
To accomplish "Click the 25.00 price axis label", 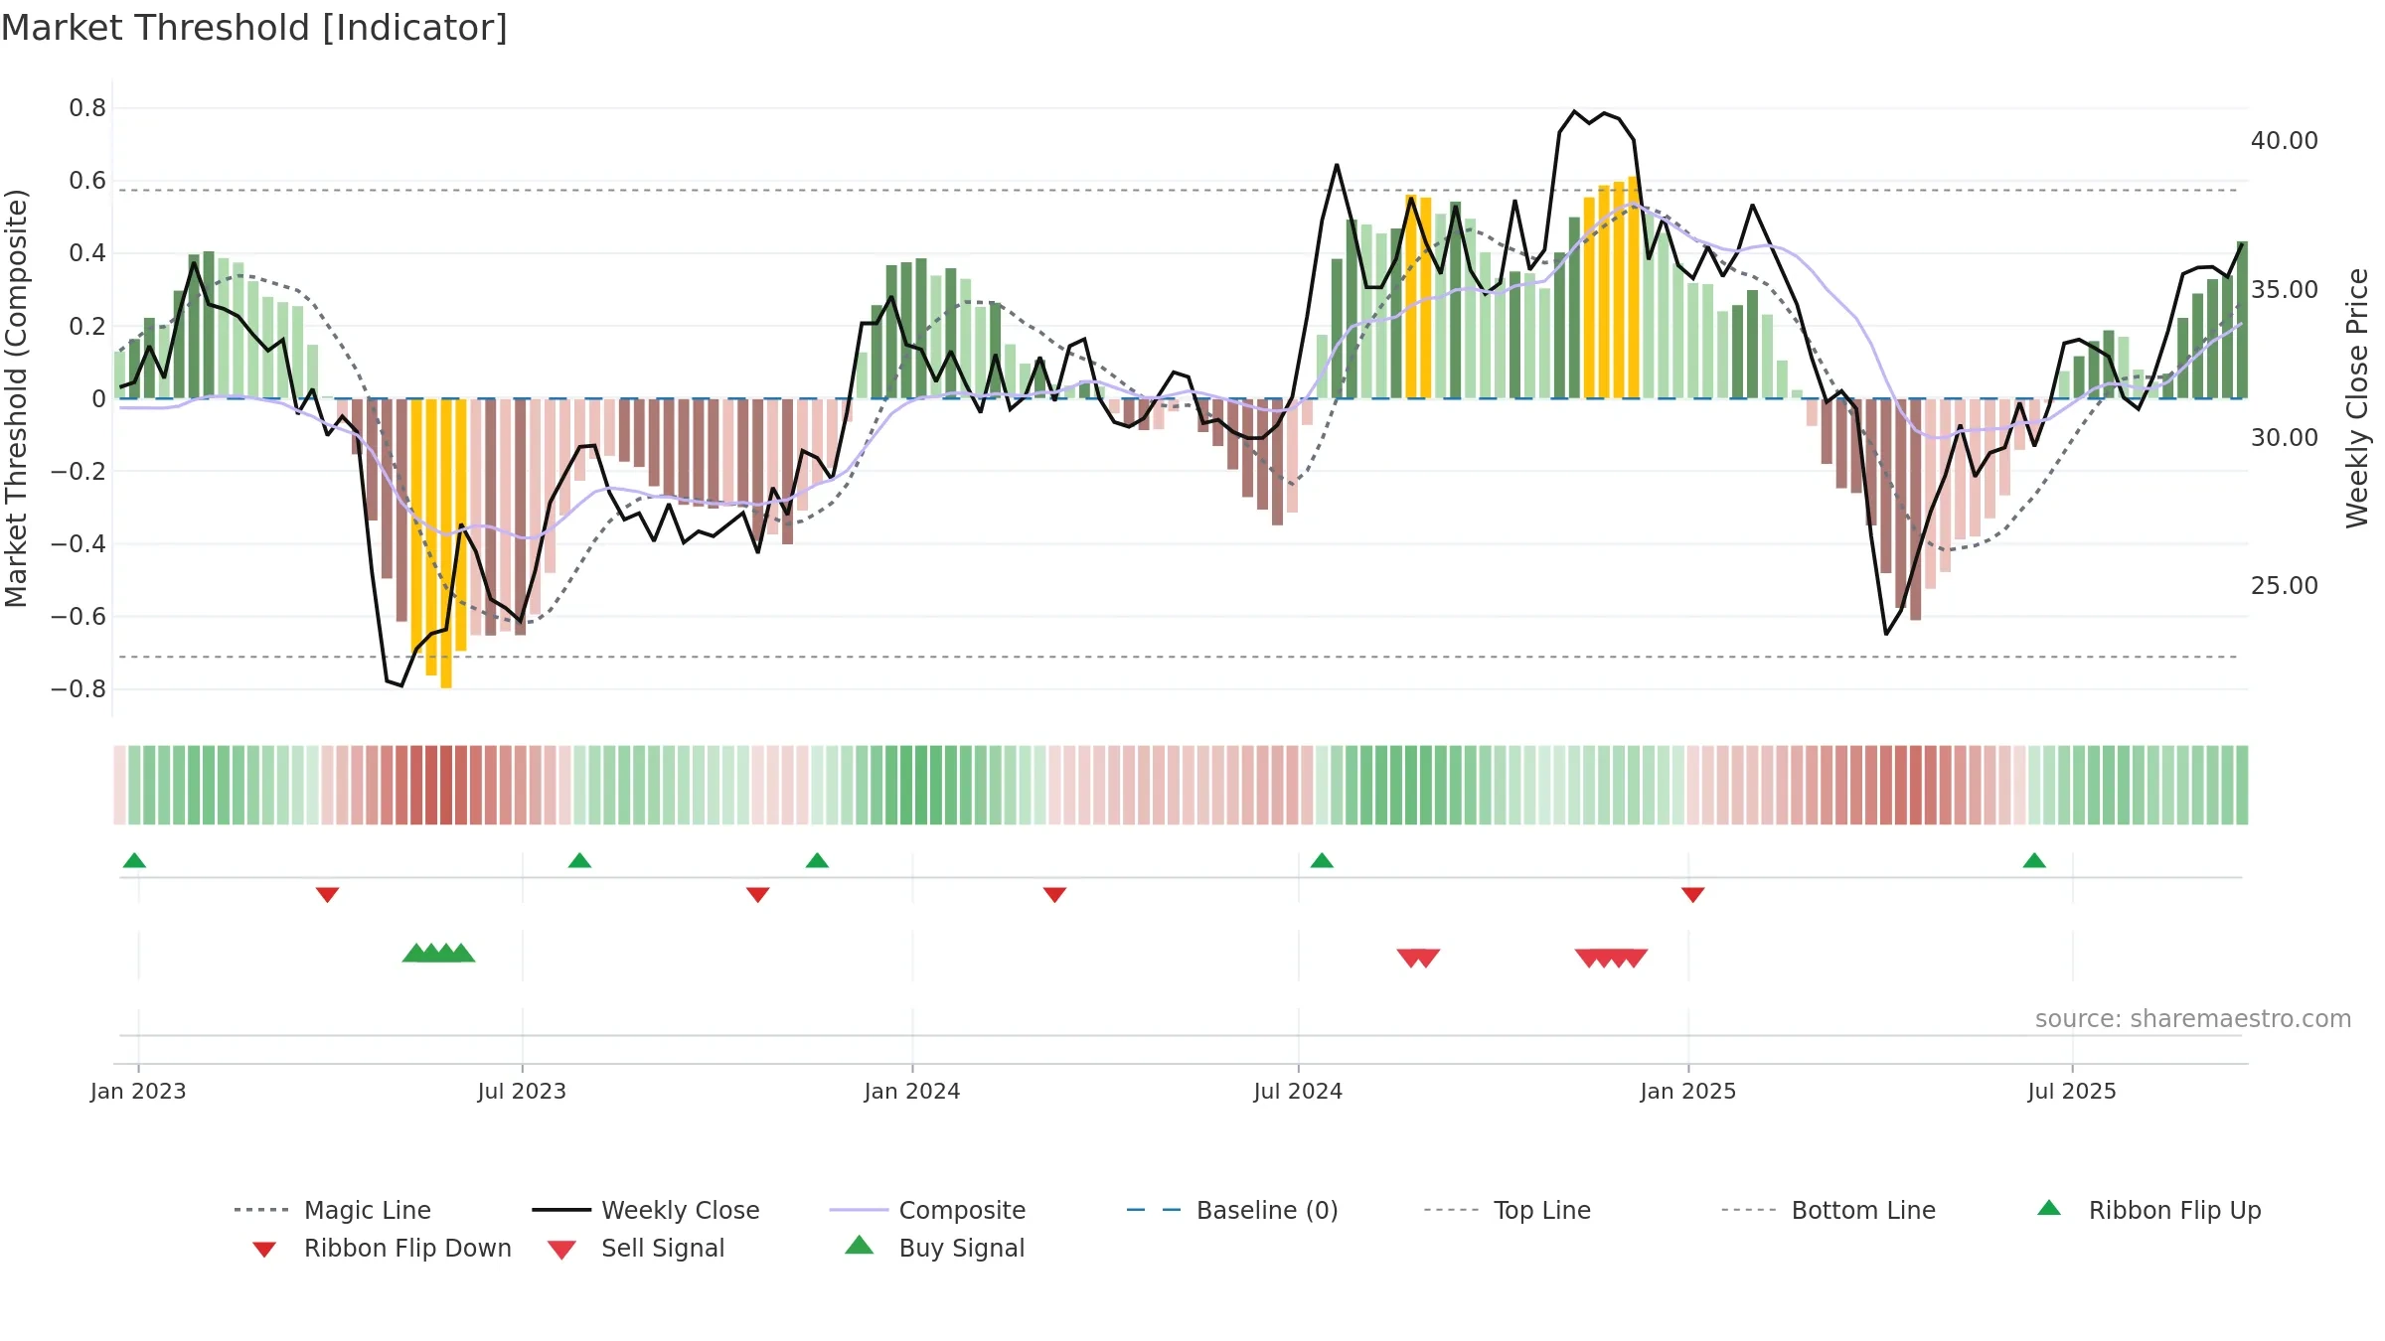I will coord(2285,586).
